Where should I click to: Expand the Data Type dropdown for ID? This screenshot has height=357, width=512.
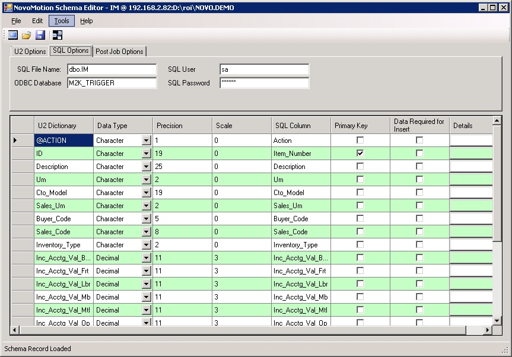[x=147, y=154]
